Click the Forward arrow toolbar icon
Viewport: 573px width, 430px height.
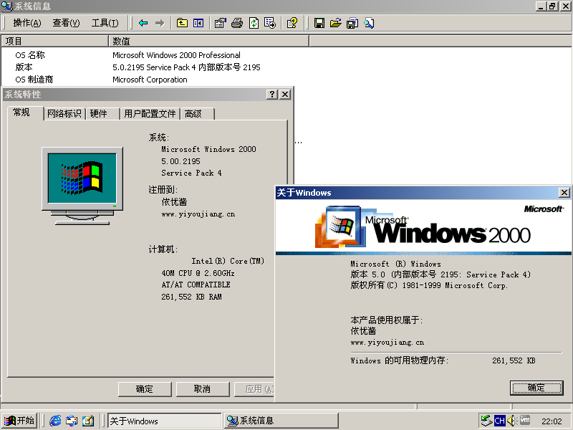click(x=160, y=23)
